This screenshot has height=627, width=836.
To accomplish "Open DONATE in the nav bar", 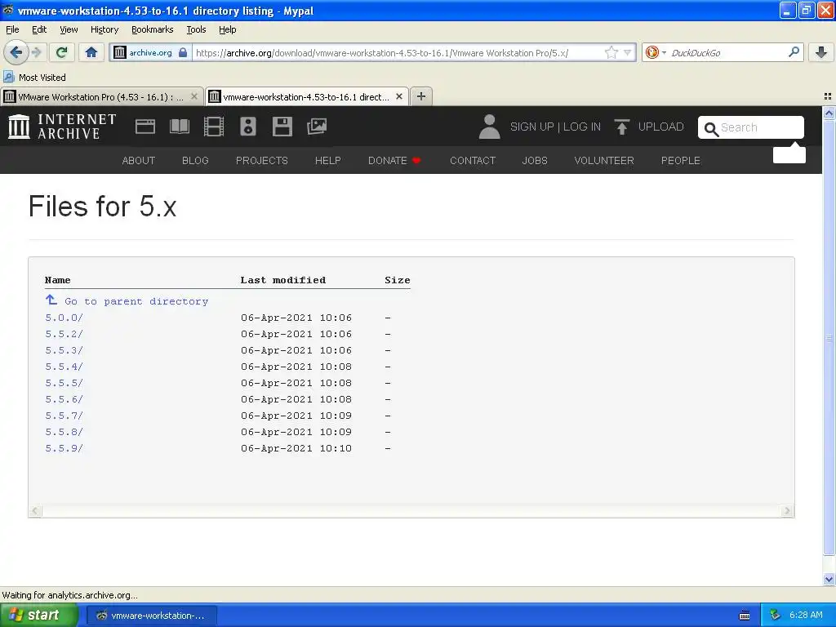I will pos(394,161).
